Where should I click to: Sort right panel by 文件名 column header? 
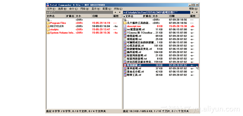coord(133,16)
